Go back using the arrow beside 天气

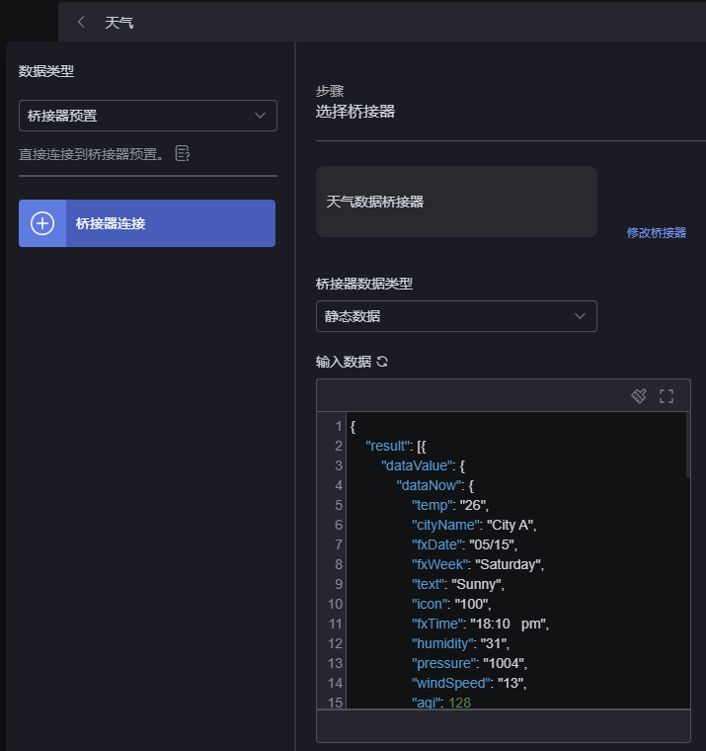[81, 22]
